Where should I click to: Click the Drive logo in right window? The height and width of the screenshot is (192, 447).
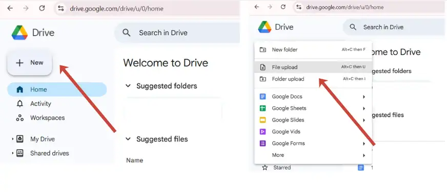[x=265, y=27]
